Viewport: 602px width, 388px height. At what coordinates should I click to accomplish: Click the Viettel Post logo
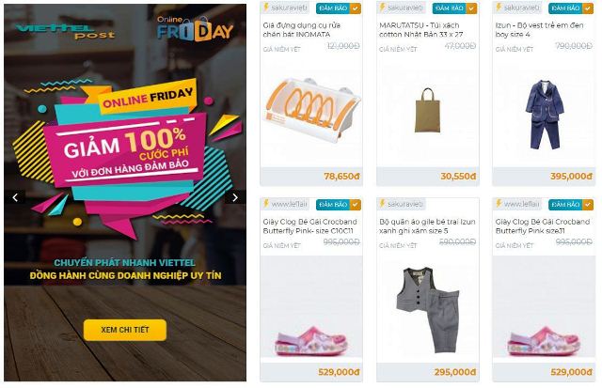pos(65,31)
